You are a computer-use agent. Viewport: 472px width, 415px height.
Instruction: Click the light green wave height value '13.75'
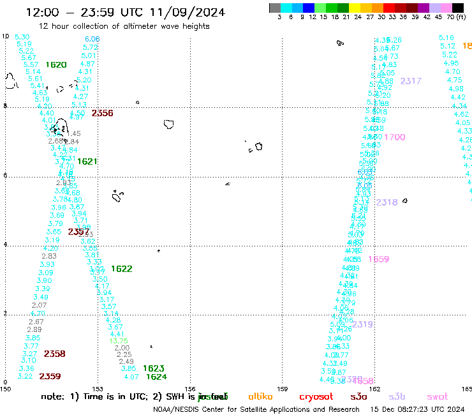119,341
